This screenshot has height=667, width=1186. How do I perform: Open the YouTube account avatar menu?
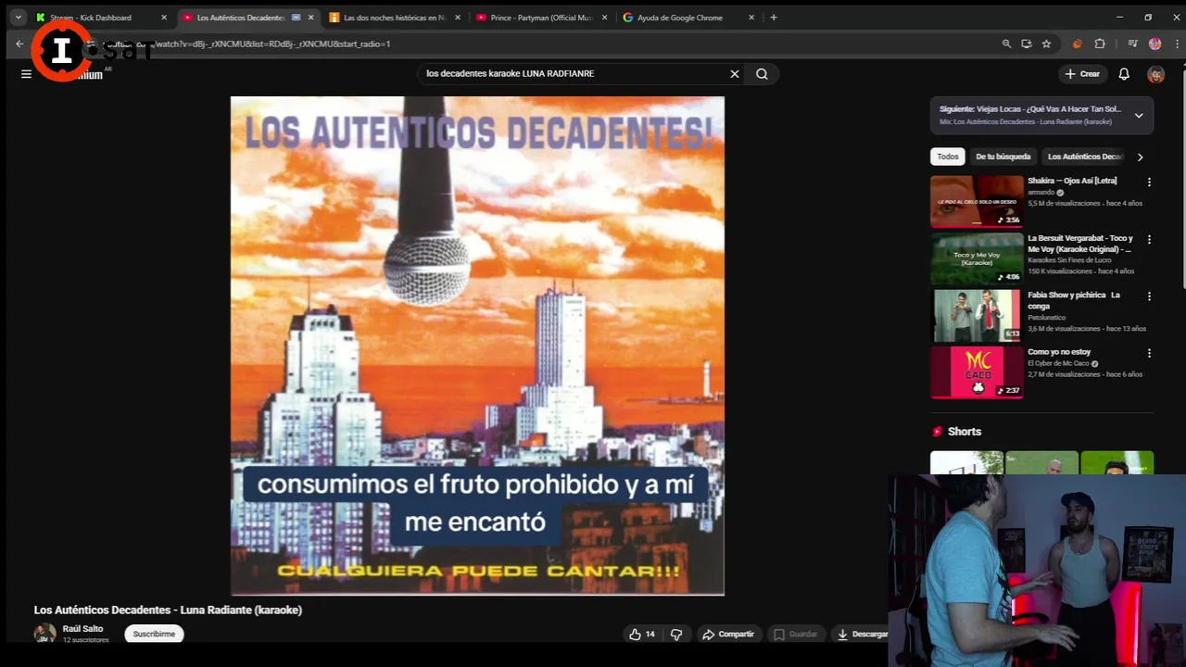(x=1155, y=74)
